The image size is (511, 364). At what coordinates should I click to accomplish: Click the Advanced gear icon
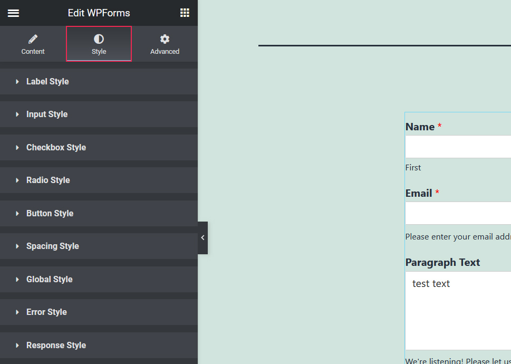tap(165, 37)
